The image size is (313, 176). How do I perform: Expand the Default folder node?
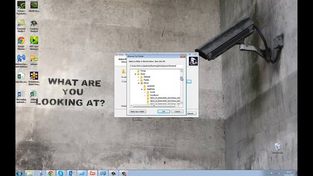138,77
